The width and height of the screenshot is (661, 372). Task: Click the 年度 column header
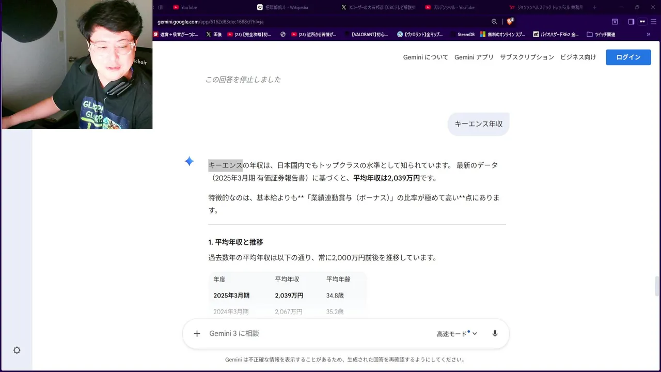click(x=219, y=279)
